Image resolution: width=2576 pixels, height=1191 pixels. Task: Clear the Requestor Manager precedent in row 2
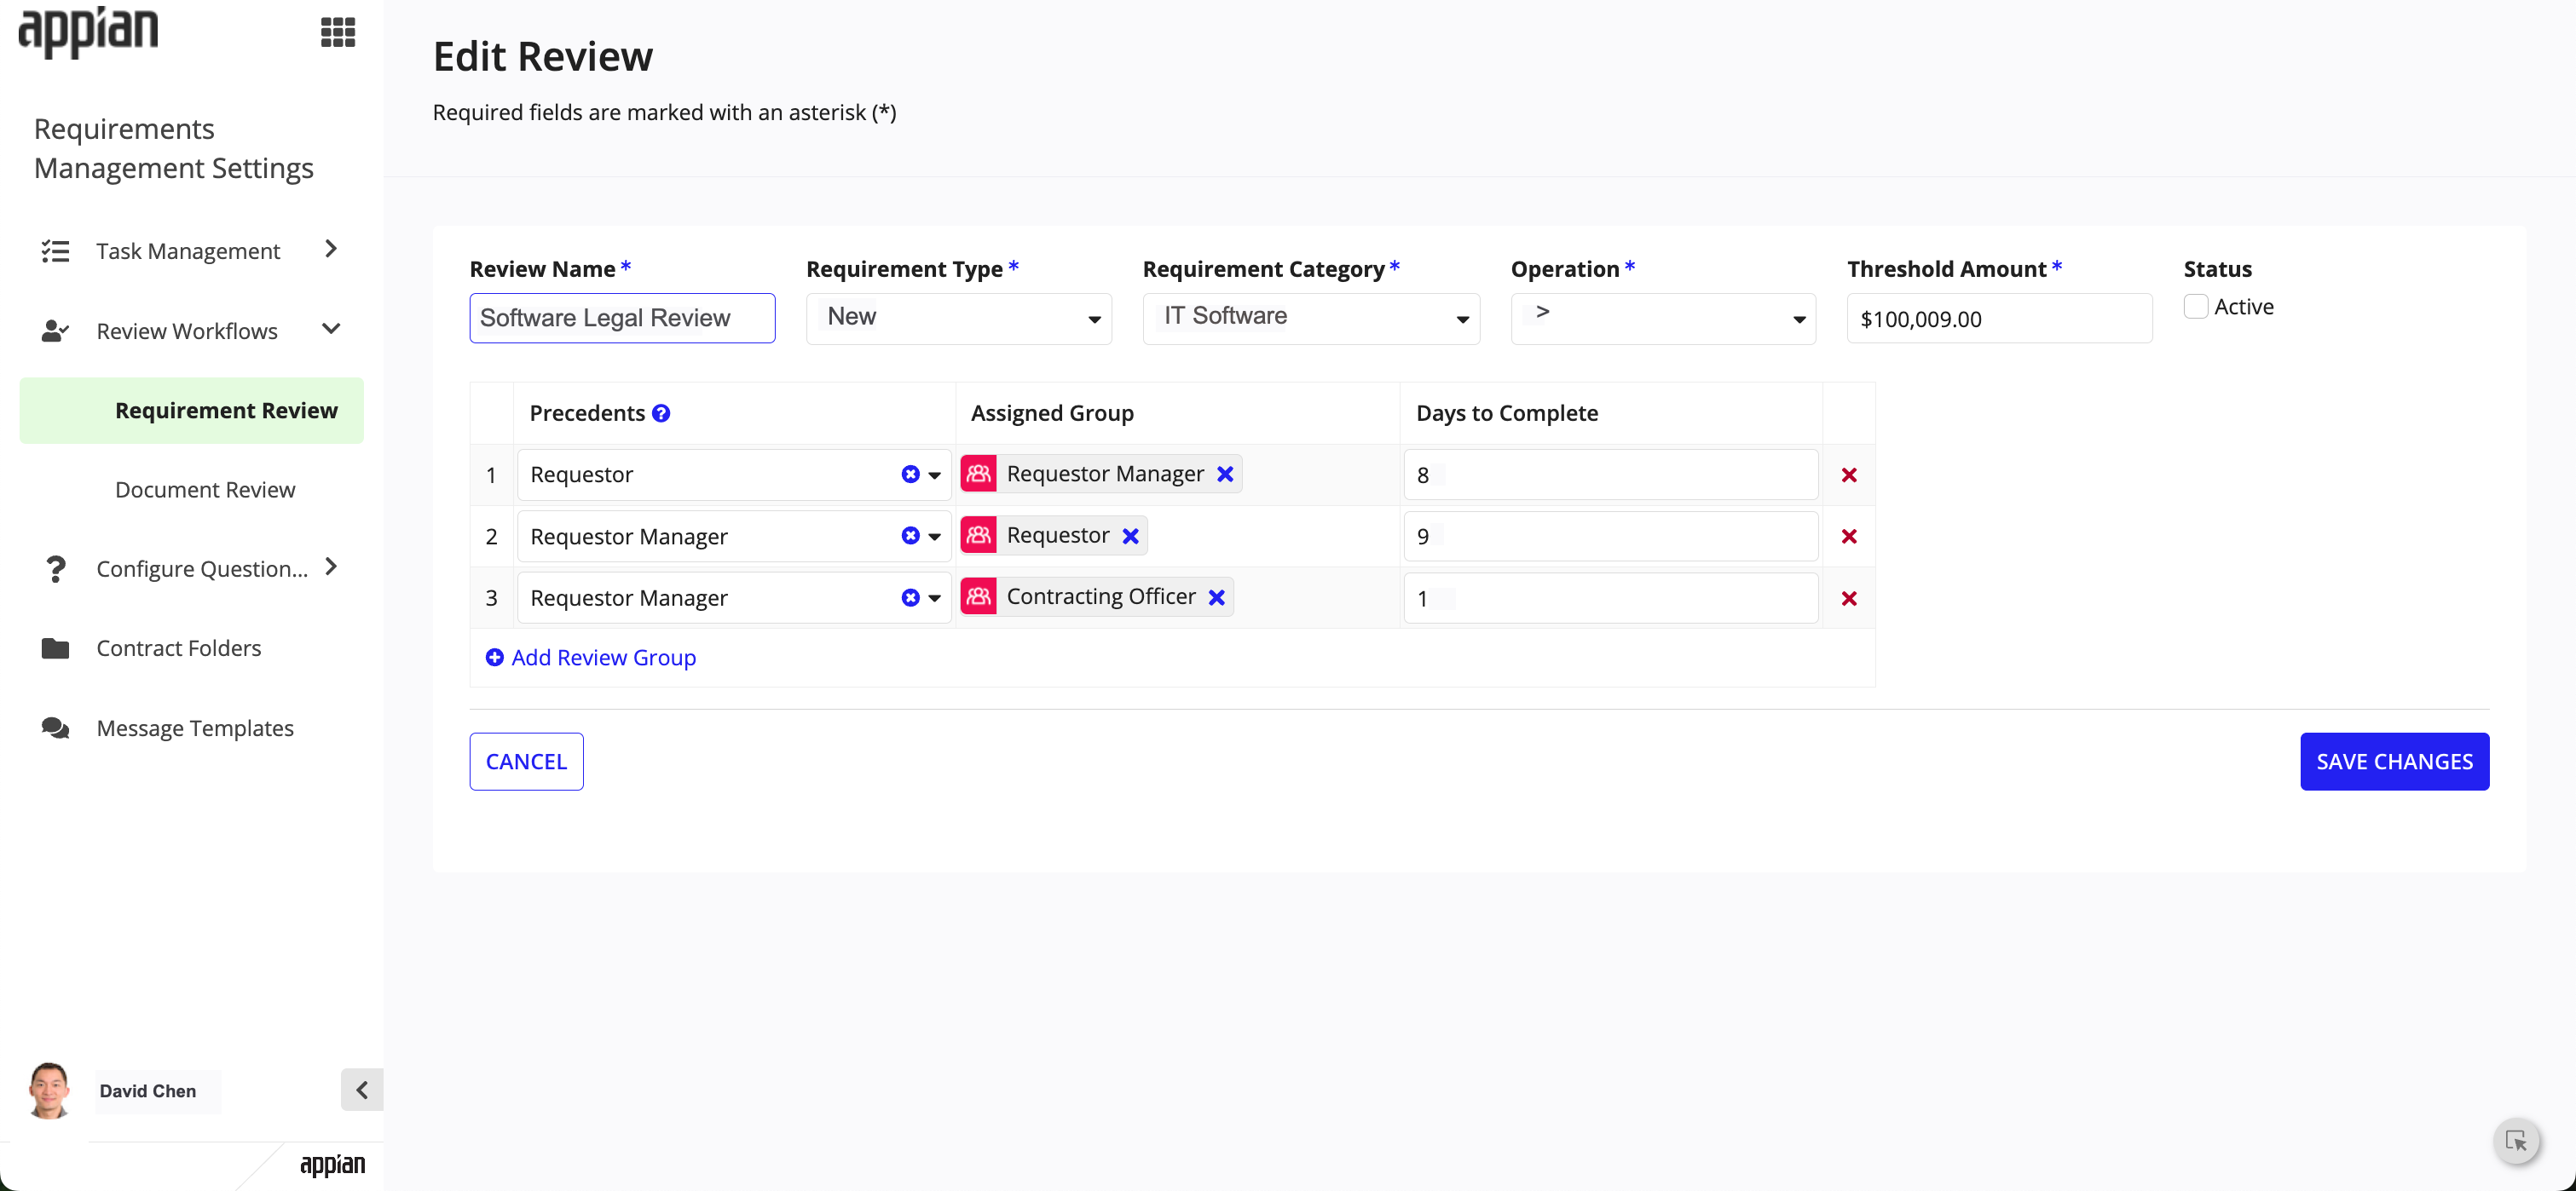(910, 536)
